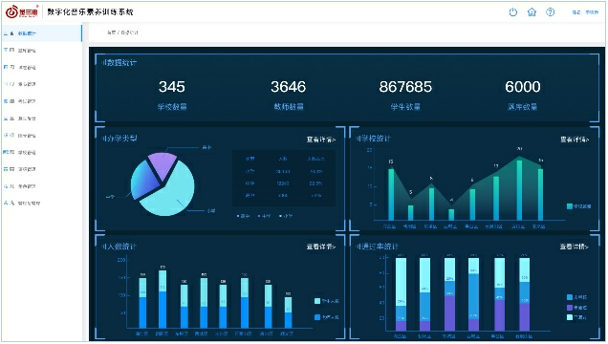608x344 pixels.
Task: Expand 查看详情> in the 办学类型 panel
Action: coord(320,140)
